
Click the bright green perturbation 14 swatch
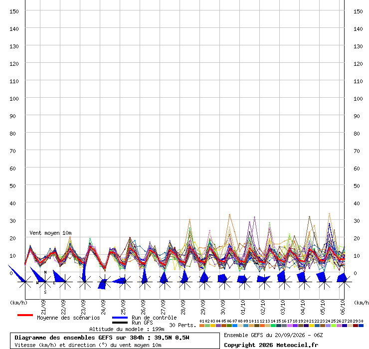click(x=273, y=326)
